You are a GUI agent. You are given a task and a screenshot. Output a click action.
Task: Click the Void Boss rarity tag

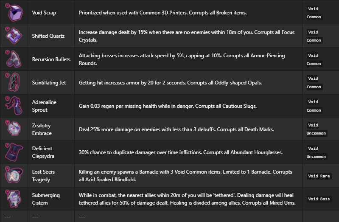319,199
